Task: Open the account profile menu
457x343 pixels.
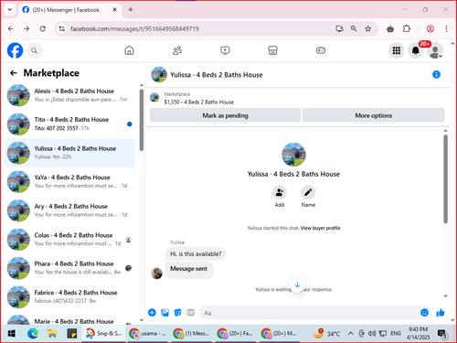Action: 435,50
